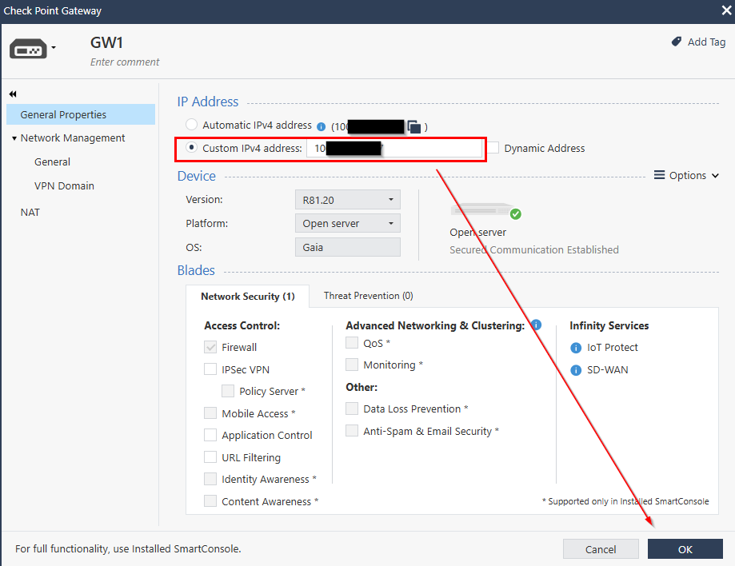Close the Check Point Gateway dialog
This screenshot has width=735, height=566.
(x=726, y=10)
